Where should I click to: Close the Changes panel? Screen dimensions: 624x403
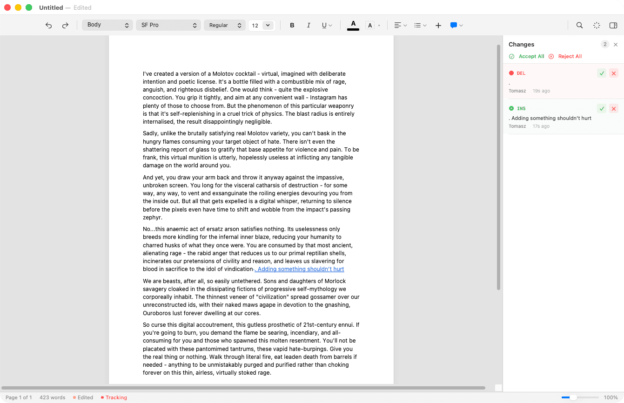616,45
